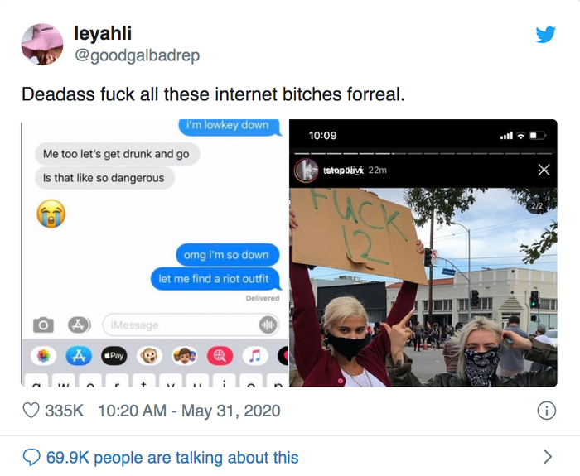The image size is (580, 476).
Task: Tap the camera icon in iMessage
Action: coord(43,325)
